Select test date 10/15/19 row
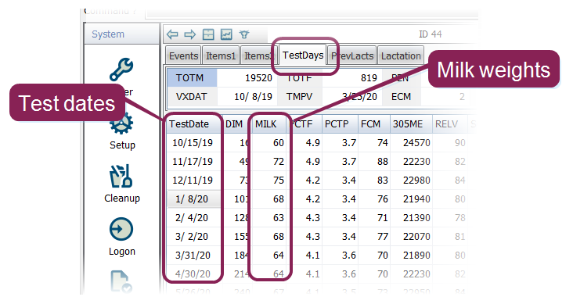Screen dimensions: 573x304 point(193,143)
